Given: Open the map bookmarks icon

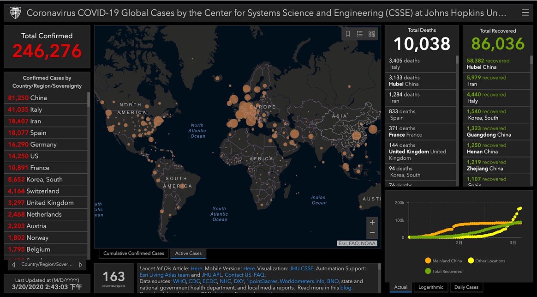Looking at the screenshot, I should pyautogui.click(x=347, y=34).
